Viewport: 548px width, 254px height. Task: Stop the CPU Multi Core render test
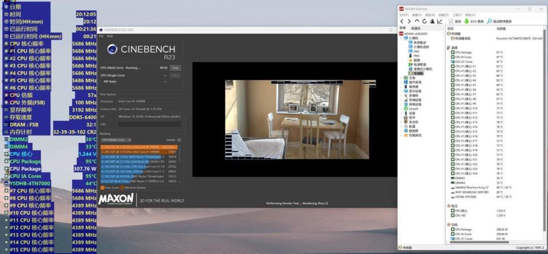point(175,68)
